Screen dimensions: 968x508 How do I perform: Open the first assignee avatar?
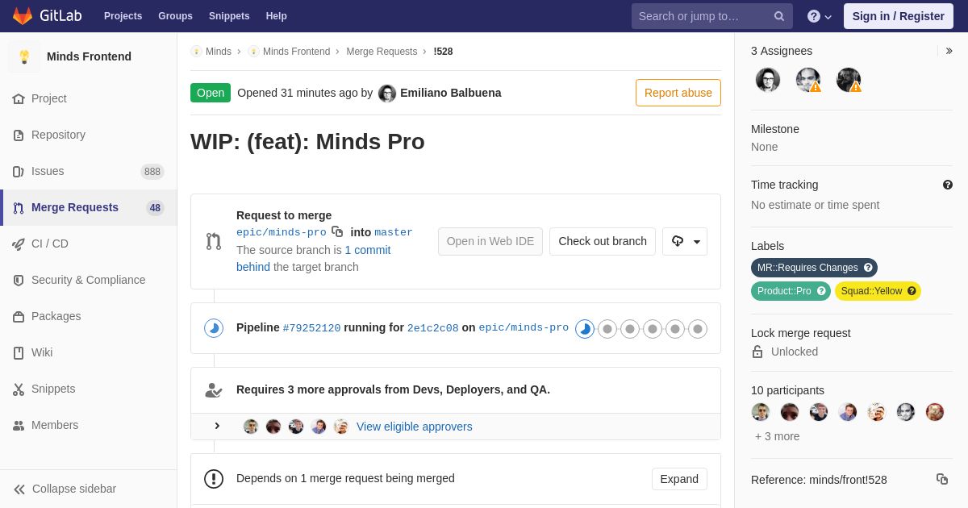click(x=768, y=80)
